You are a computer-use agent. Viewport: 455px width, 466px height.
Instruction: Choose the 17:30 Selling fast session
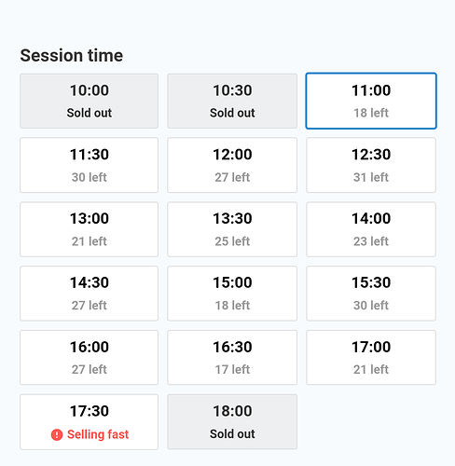pos(90,422)
